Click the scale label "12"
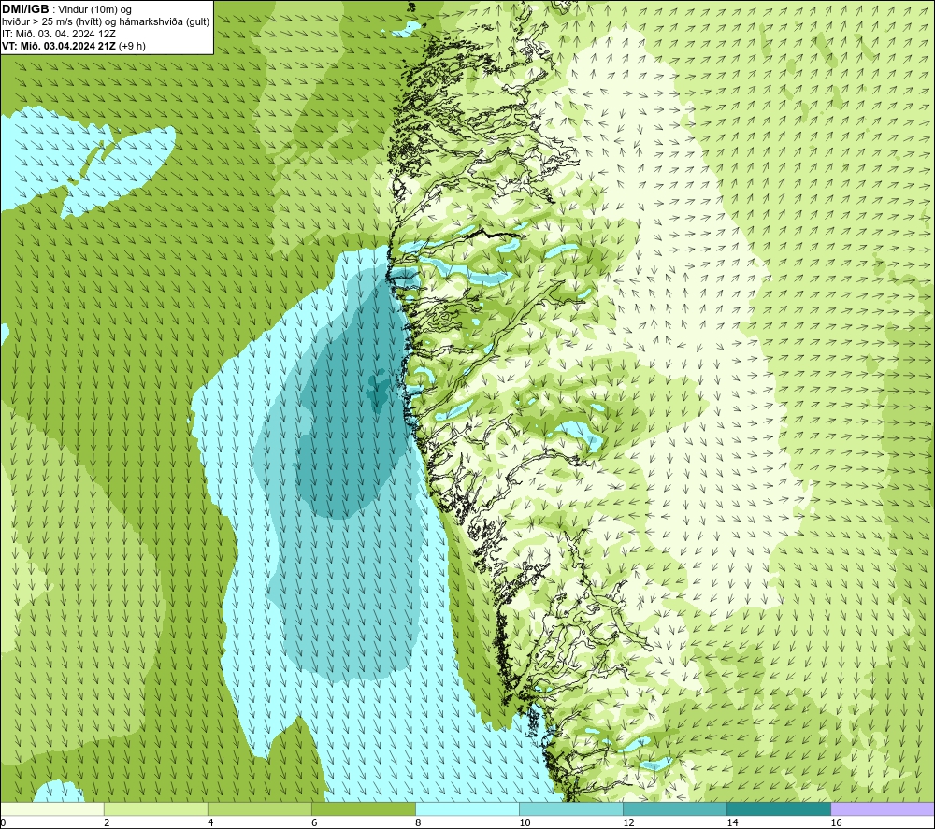The image size is (935, 829). click(628, 822)
